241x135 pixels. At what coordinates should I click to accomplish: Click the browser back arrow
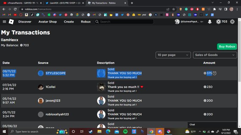pos(4,9)
